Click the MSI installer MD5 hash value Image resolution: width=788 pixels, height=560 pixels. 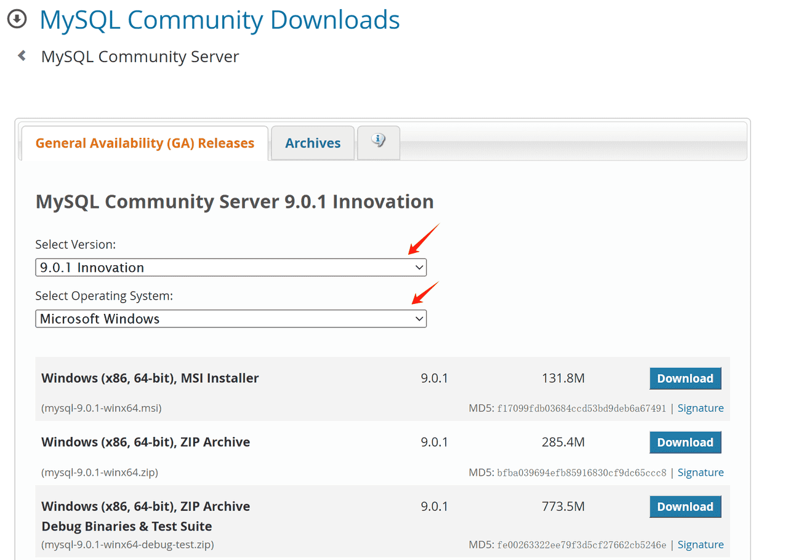click(x=581, y=409)
